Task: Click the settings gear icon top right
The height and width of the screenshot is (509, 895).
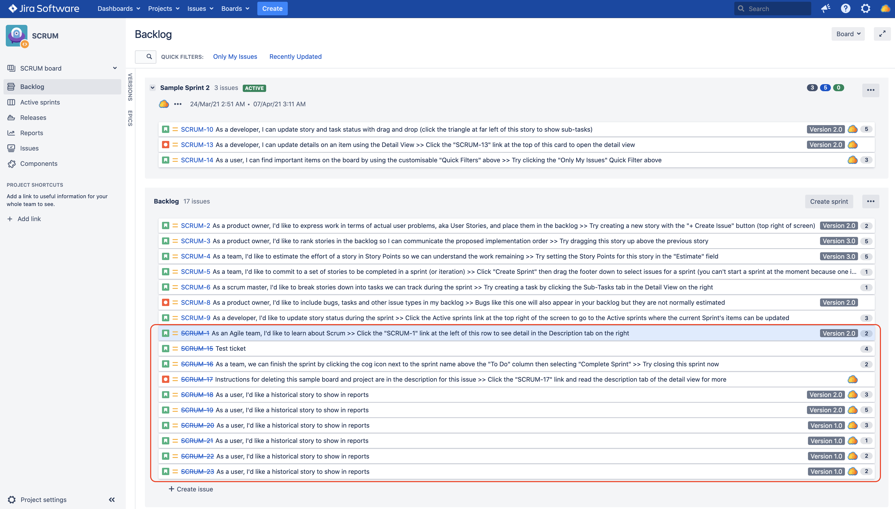Action: (866, 9)
